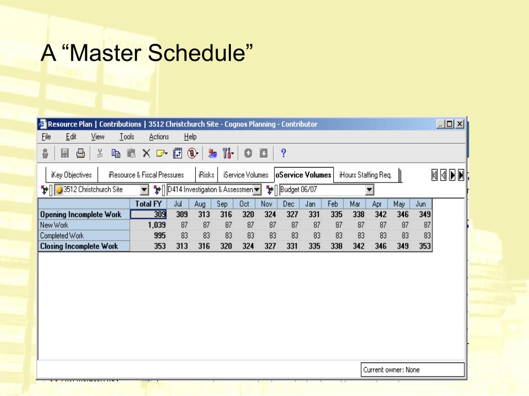Click the first tab navigation arrow

(434, 175)
